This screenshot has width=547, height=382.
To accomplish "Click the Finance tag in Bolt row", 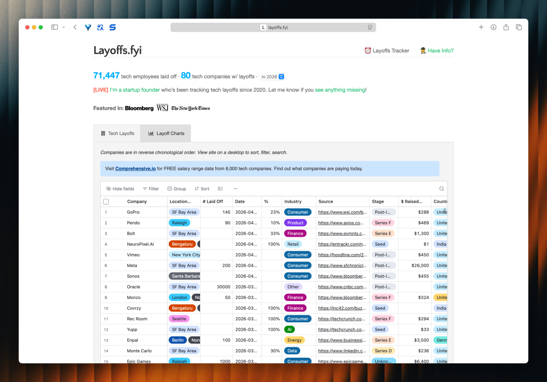I will (x=295, y=234).
